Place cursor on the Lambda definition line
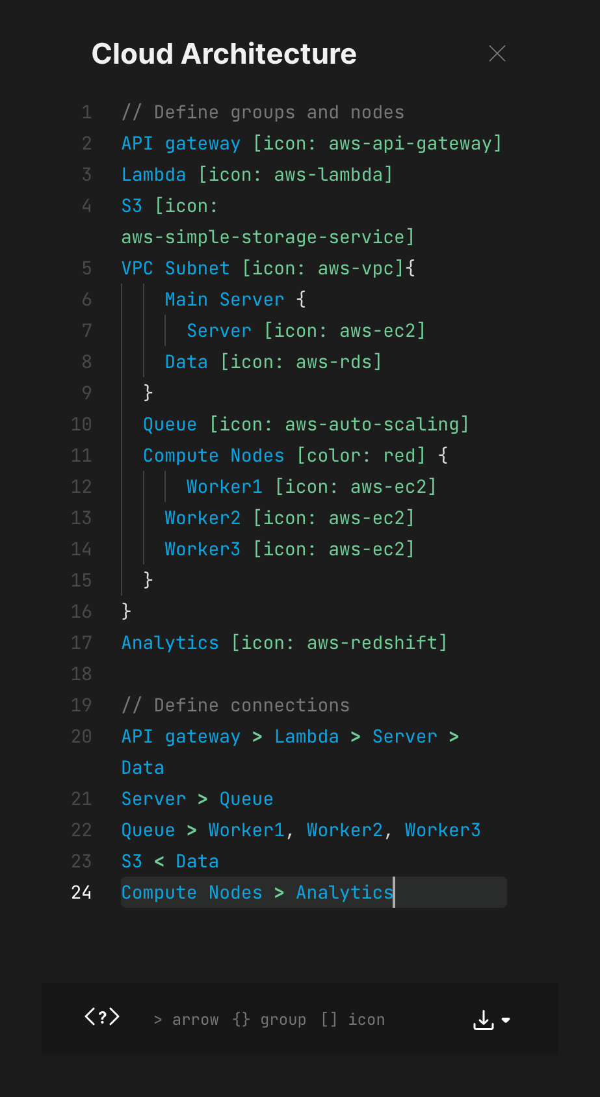Screen dimensions: 600x1097 coord(256,174)
